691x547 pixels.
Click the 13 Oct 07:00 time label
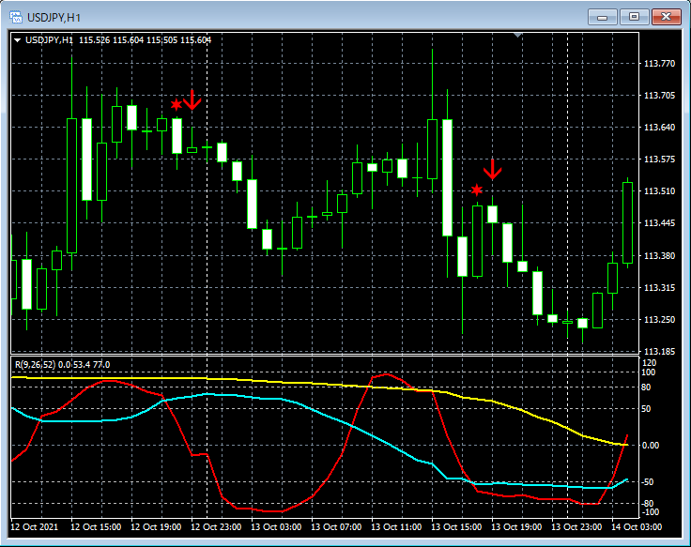pyautogui.click(x=336, y=527)
